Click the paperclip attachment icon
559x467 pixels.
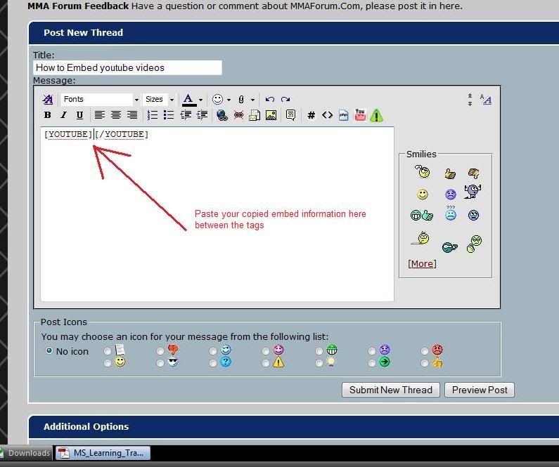[x=241, y=99]
